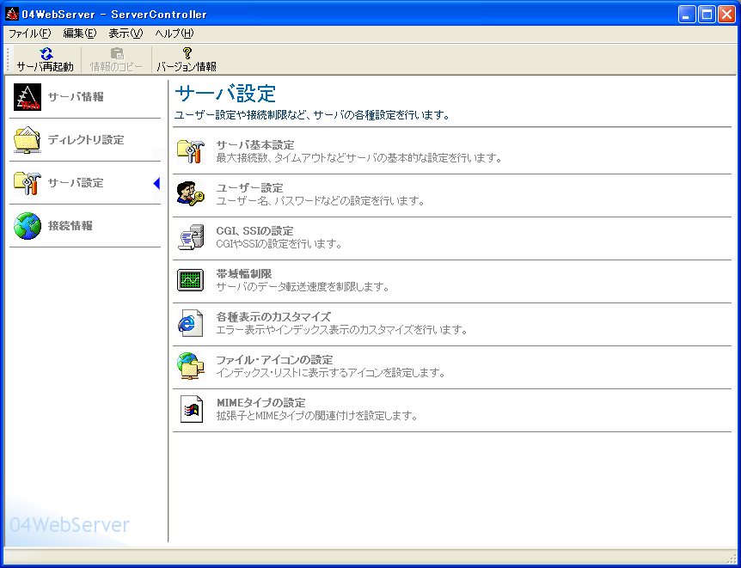Select the 接続情報 globe icon
This screenshot has height=568, width=741.
[x=28, y=226]
